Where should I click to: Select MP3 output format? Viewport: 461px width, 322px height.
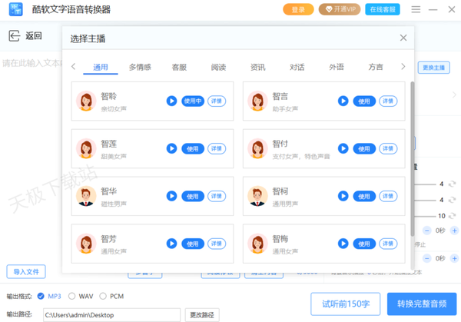(x=41, y=296)
